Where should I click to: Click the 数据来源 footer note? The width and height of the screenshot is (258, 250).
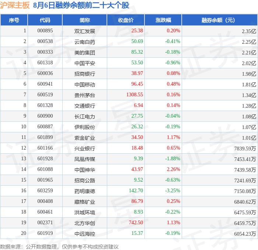tap(59, 247)
